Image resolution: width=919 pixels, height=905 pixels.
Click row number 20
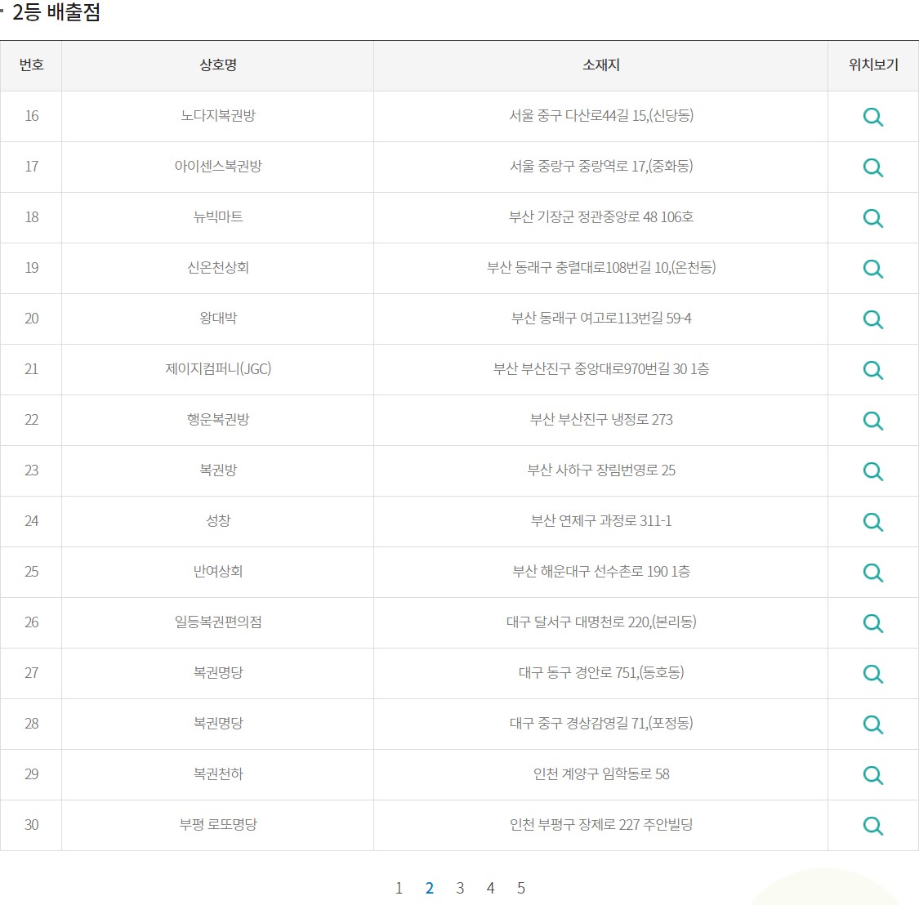click(x=31, y=319)
